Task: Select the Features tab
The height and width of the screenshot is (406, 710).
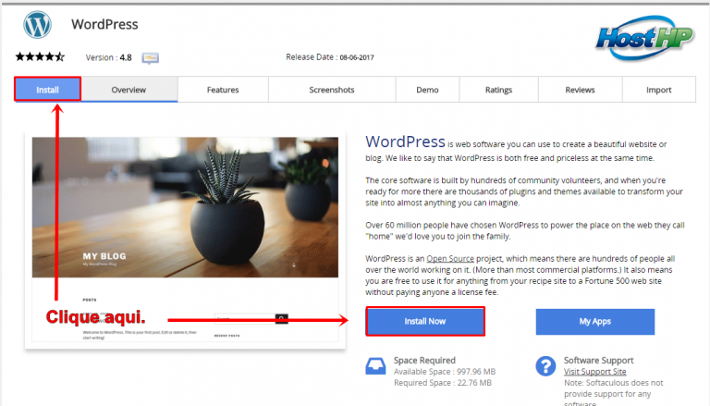Action: 223,90
